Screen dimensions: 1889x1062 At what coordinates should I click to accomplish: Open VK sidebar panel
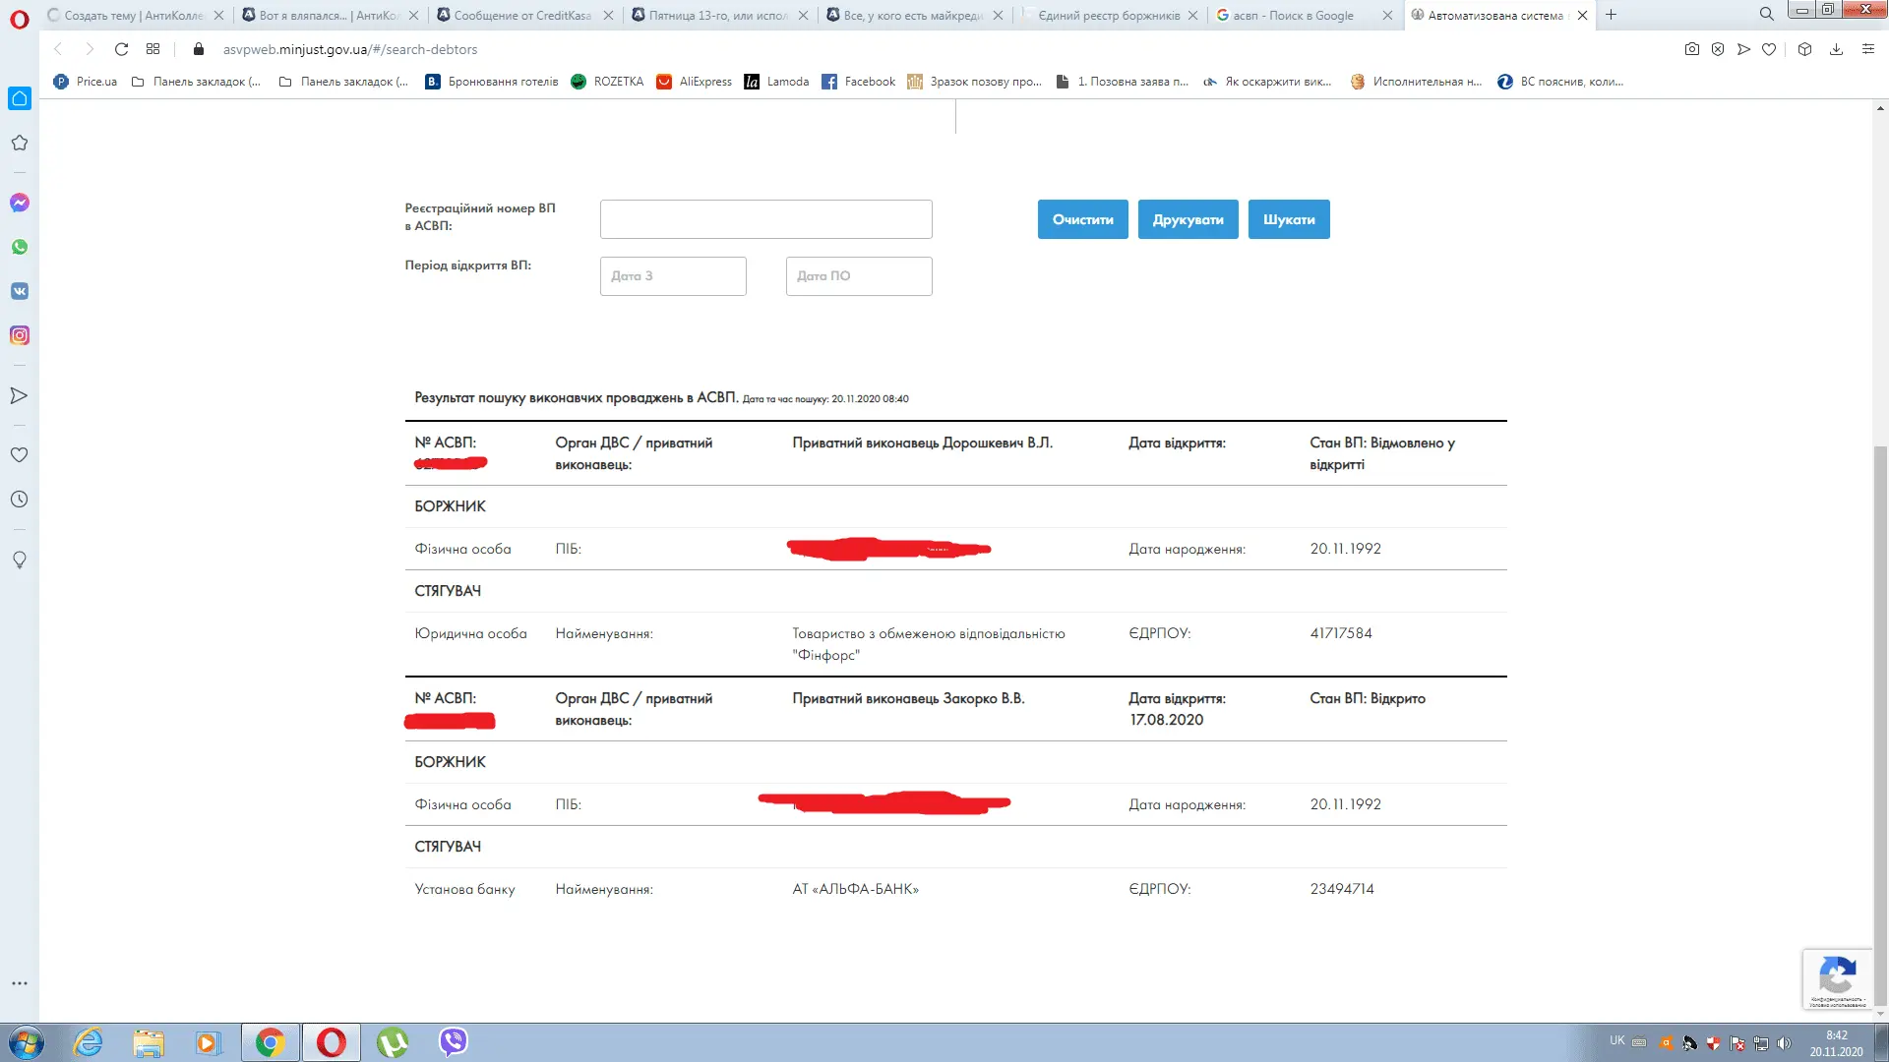point(20,291)
